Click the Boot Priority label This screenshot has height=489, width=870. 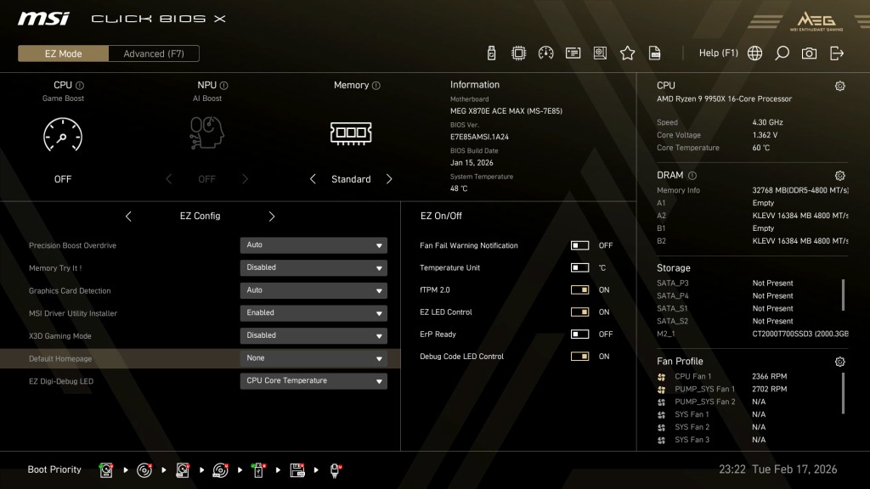point(54,469)
